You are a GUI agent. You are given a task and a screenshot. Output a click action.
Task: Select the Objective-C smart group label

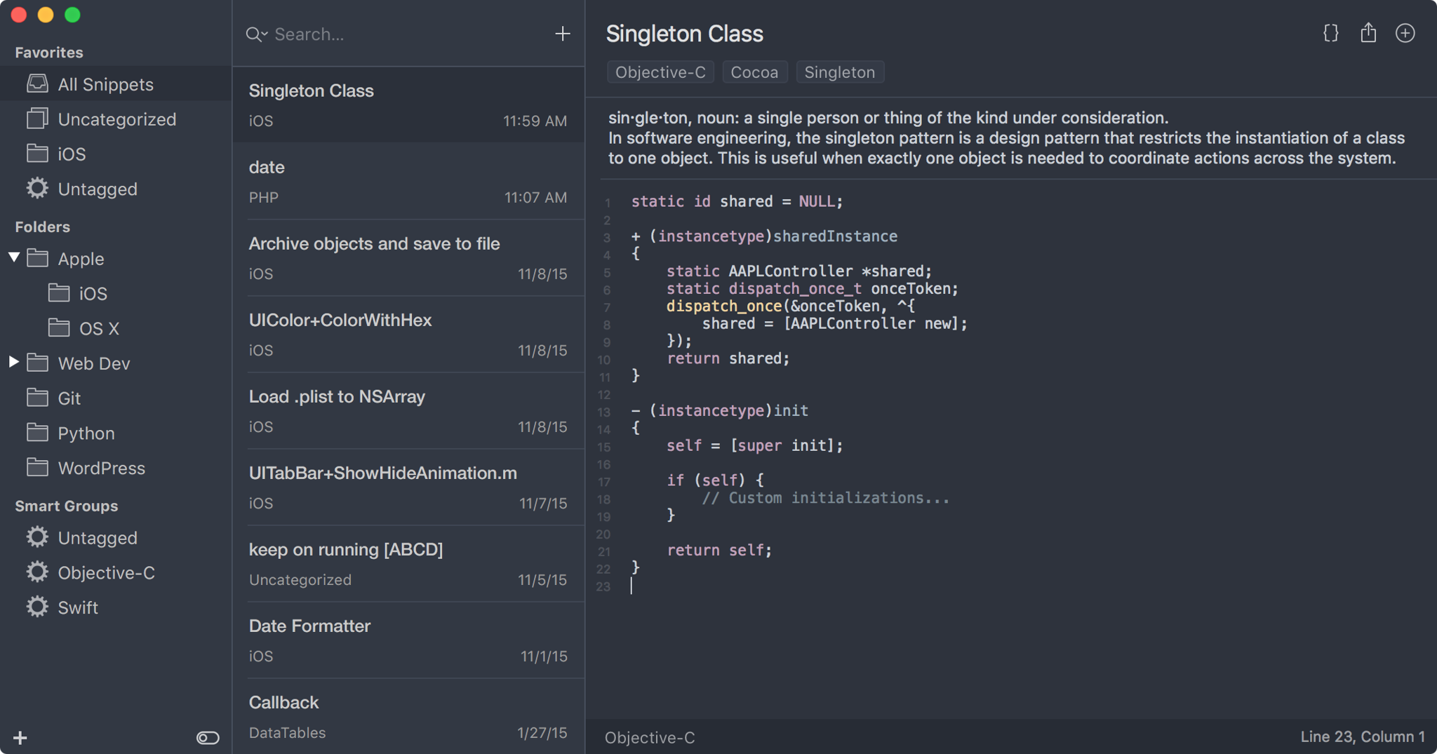tap(106, 572)
